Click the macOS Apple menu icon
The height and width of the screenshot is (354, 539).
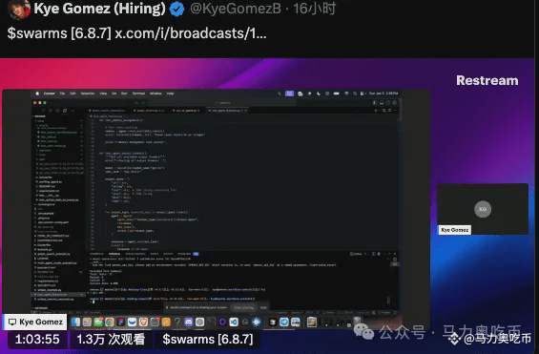[x=37, y=94]
